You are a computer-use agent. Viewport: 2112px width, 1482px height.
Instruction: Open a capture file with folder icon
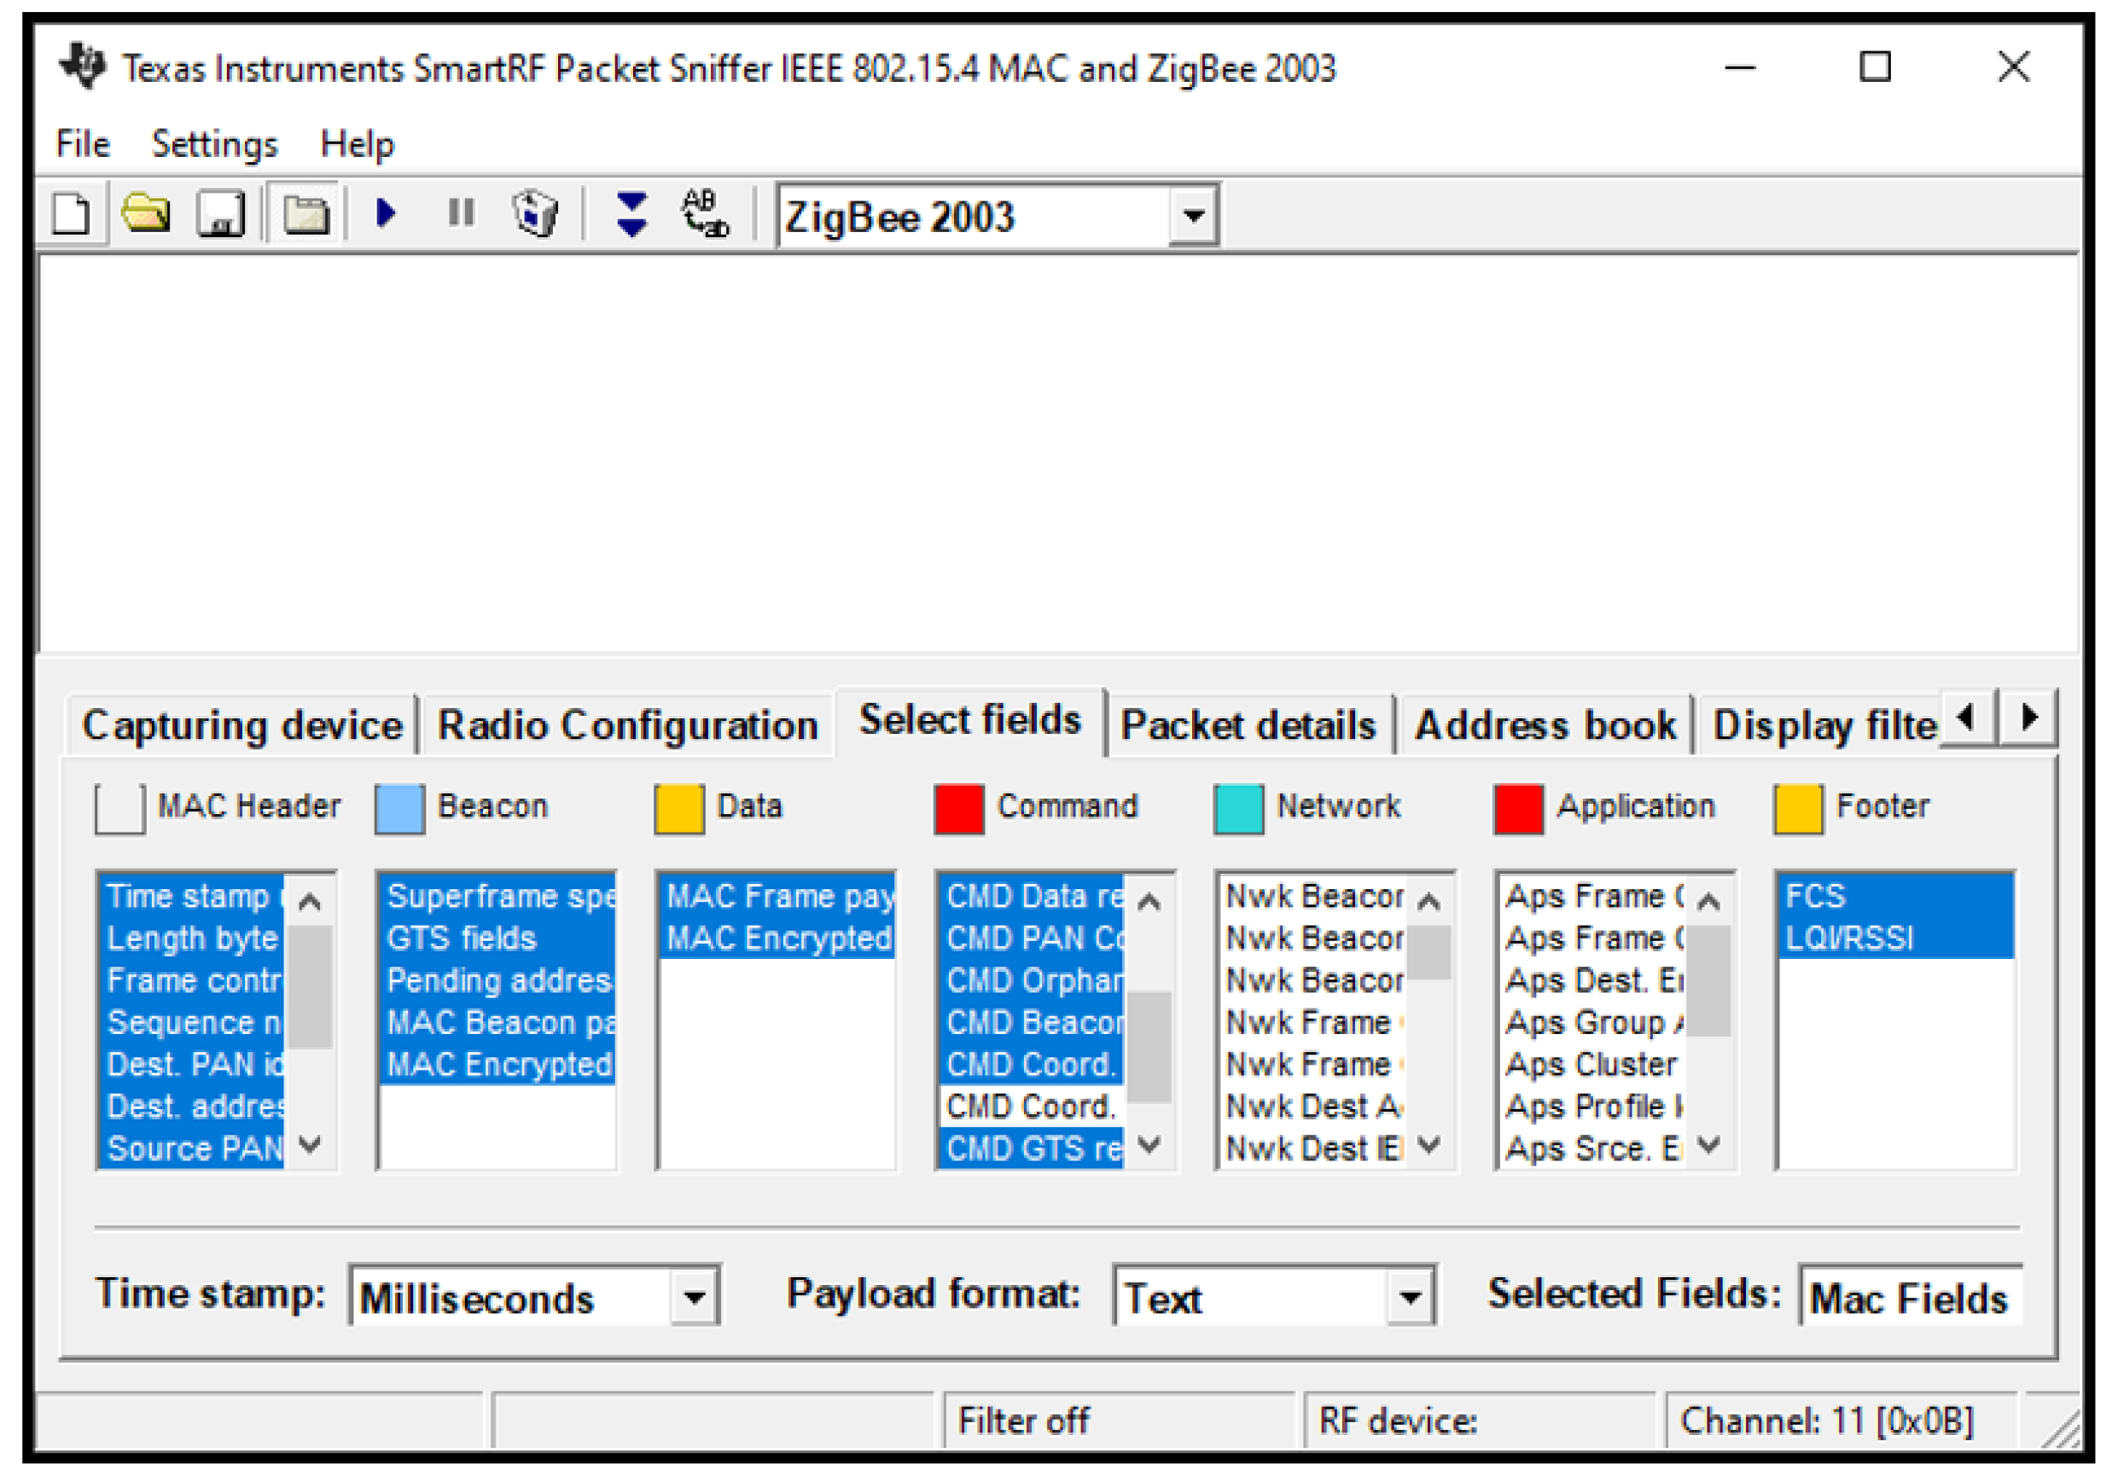pyautogui.click(x=146, y=214)
